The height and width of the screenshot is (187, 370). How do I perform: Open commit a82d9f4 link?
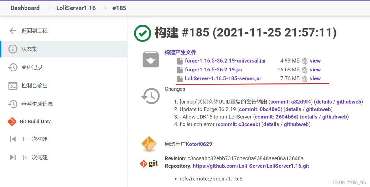click(291, 102)
